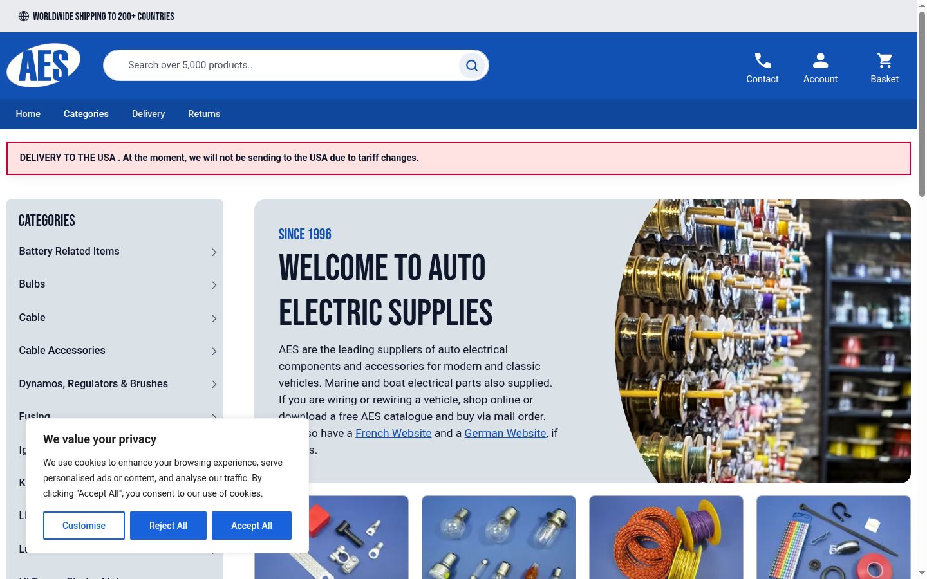Click the Since 1996 text
Image resolution: width=927 pixels, height=579 pixels.
(305, 234)
